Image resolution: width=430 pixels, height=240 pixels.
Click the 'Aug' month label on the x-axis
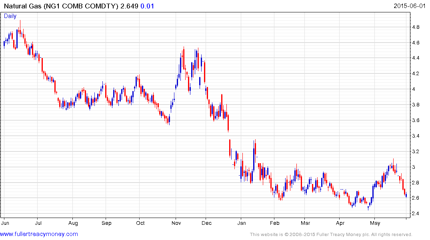73,223
